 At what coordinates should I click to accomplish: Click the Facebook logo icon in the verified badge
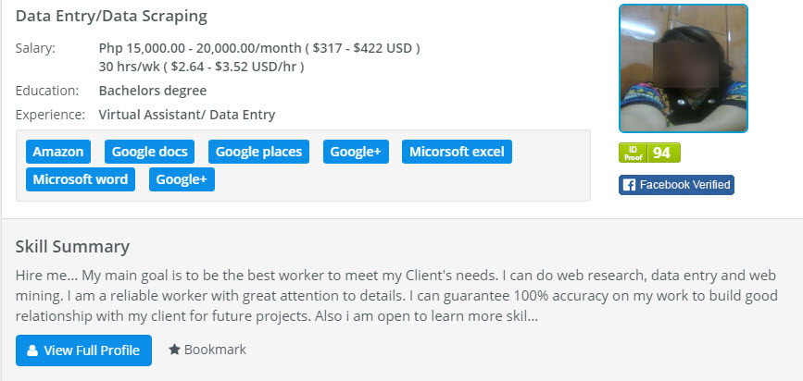coord(629,185)
